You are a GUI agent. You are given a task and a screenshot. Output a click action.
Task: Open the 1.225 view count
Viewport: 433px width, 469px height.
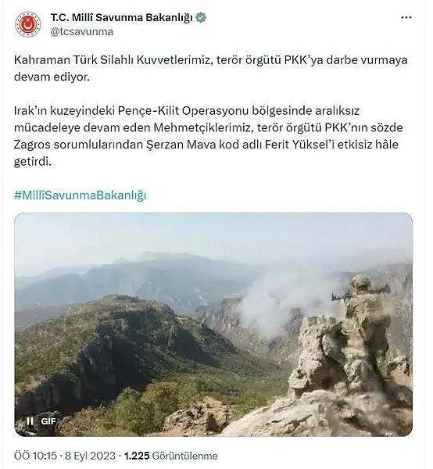(137, 456)
